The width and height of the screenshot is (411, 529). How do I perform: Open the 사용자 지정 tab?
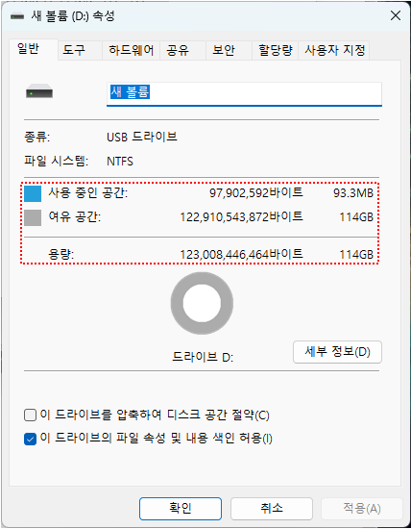334,51
